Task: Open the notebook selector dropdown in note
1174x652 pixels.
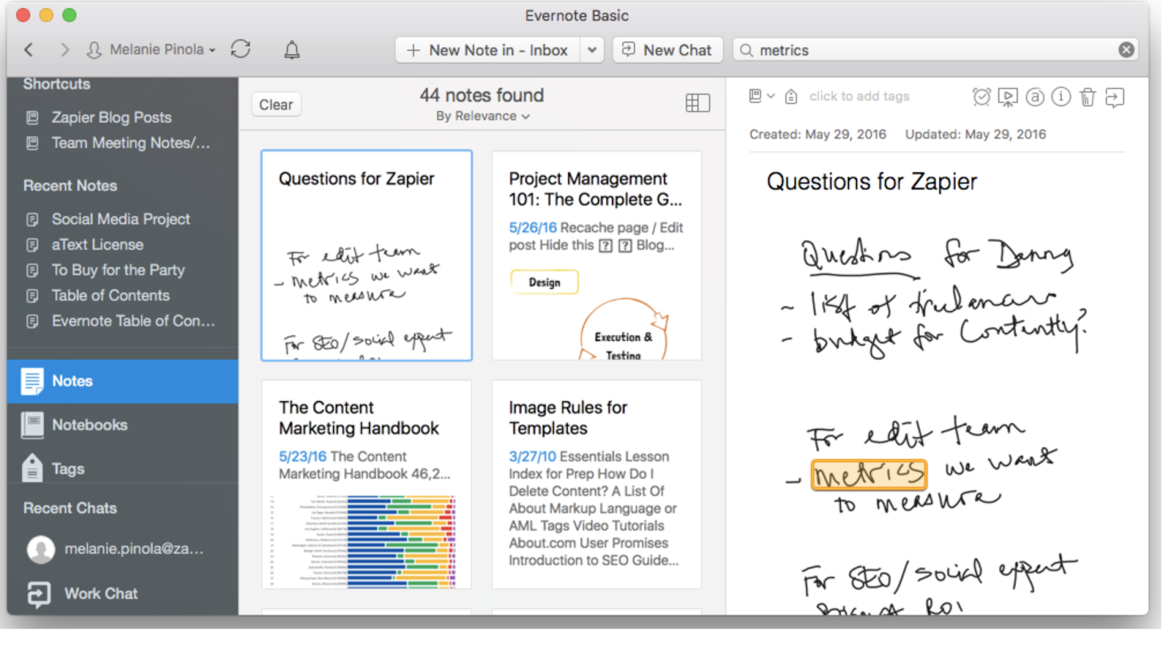Action: [762, 96]
